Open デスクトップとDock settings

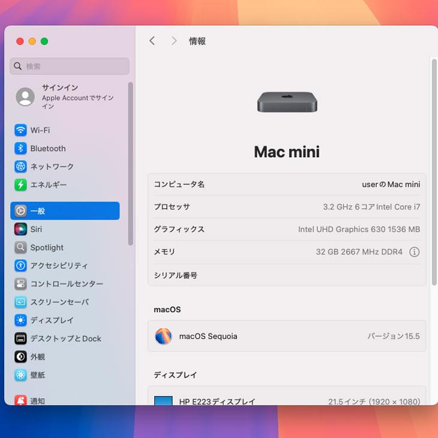coord(65,338)
